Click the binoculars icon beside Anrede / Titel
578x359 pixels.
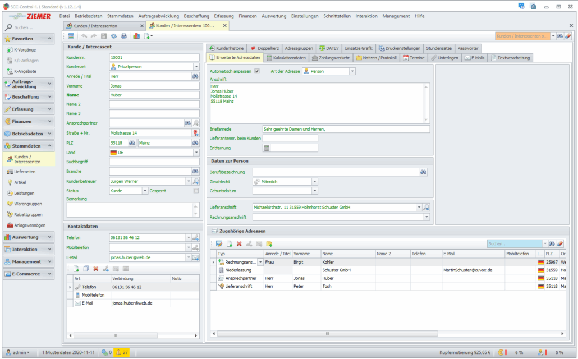[196, 76]
